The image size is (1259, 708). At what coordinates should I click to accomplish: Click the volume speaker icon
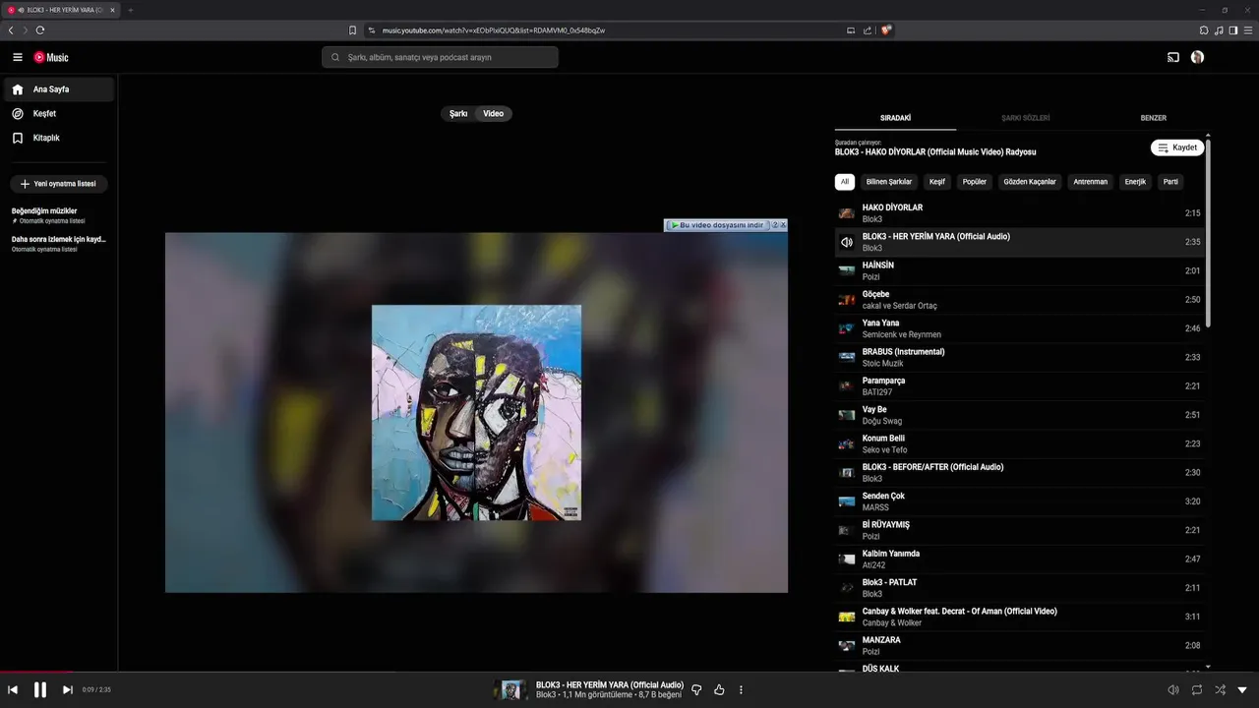[x=1172, y=690]
